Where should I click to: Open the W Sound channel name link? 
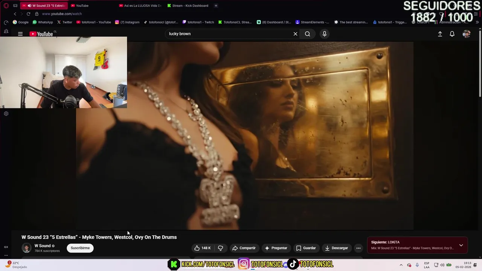[x=43, y=246]
